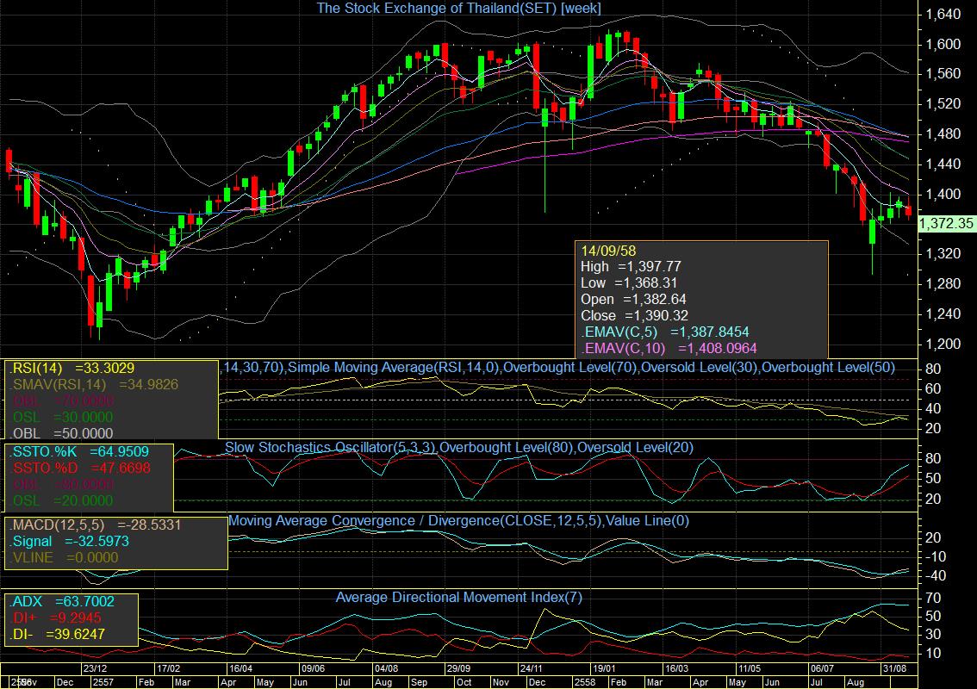Click the ADX =63.7002 readout

[62, 602]
